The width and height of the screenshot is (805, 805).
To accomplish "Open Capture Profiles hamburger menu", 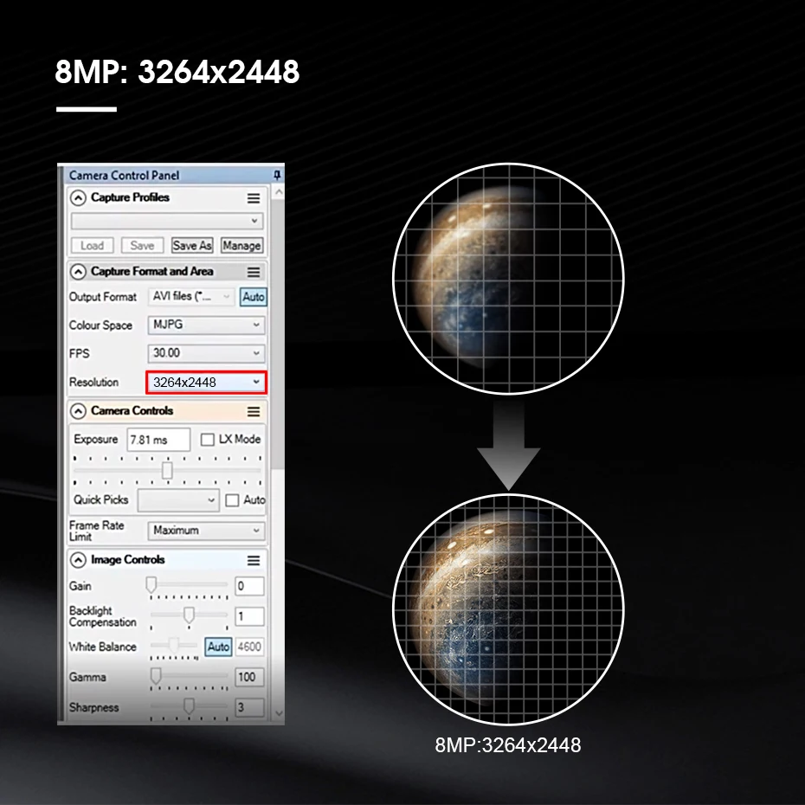I will click(254, 198).
